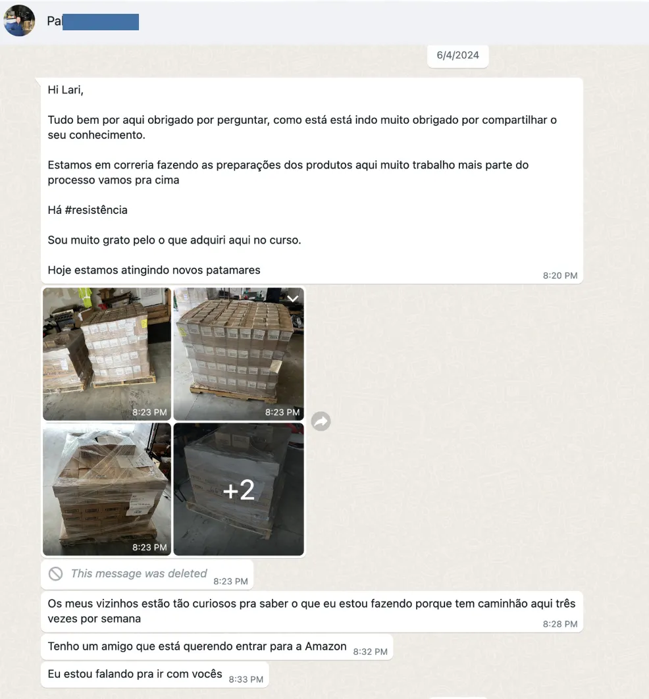Screen dimensions: 649x699
Task: Open the contact's profile picture in header
Action: coord(19,20)
